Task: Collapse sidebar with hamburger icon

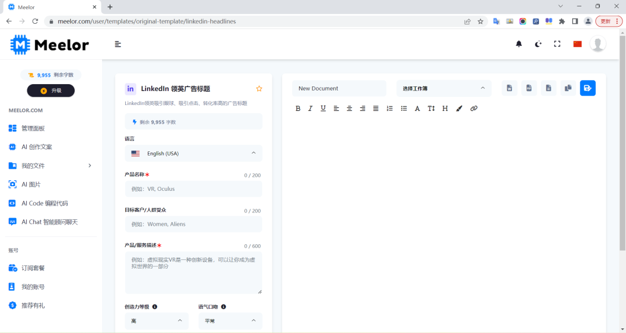Action: pyautogui.click(x=118, y=44)
